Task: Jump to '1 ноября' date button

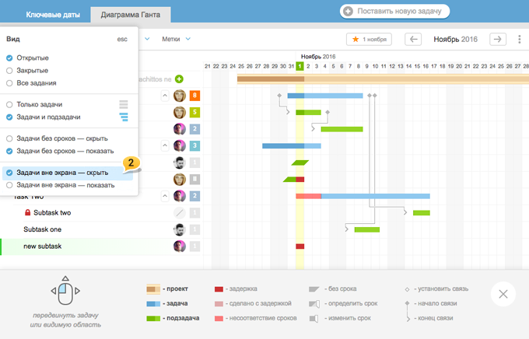Action: (x=369, y=39)
